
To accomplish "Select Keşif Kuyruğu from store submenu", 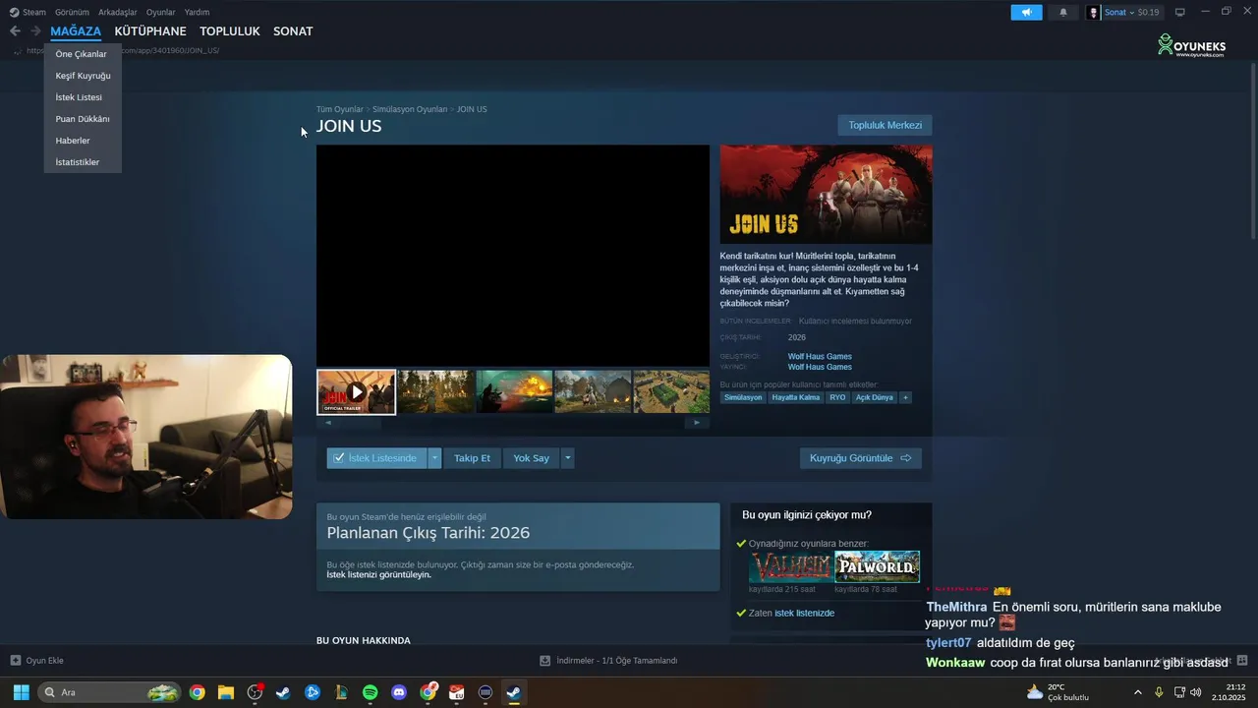I will 83,76.
